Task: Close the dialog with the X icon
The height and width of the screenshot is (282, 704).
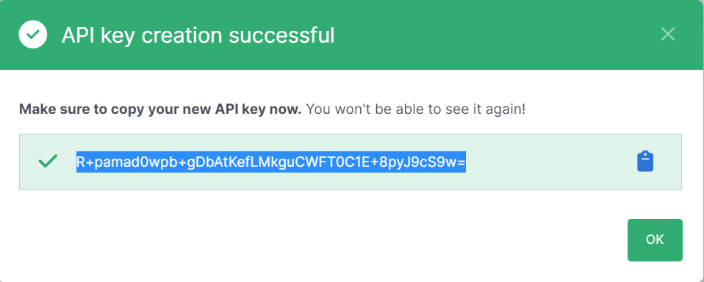Action: click(668, 34)
